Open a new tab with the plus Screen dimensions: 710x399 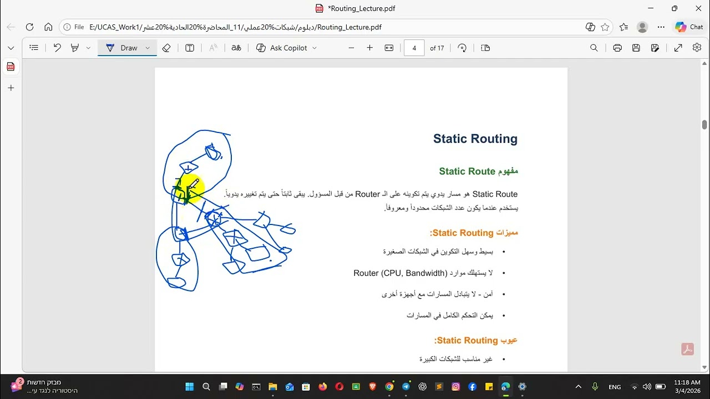11,88
